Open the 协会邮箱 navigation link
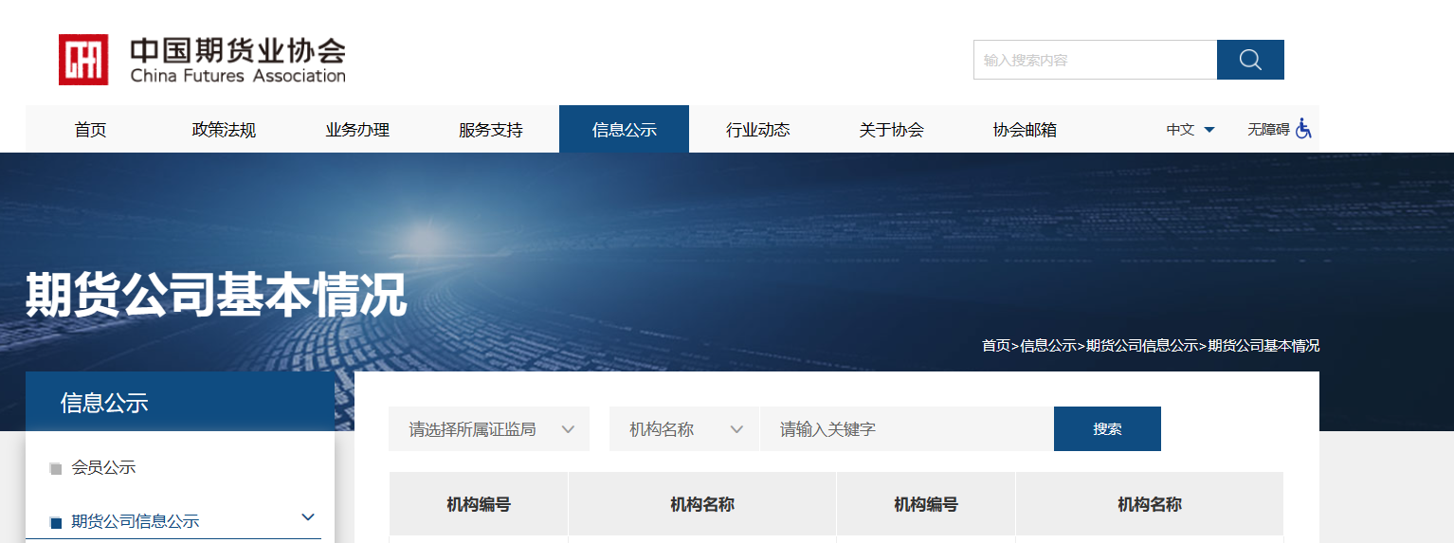This screenshot has height=543, width=1454. [1025, 130]
